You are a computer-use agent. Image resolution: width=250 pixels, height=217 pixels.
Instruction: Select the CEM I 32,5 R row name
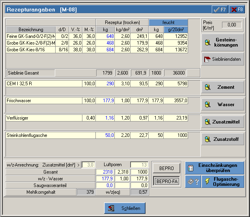(43, 84)
